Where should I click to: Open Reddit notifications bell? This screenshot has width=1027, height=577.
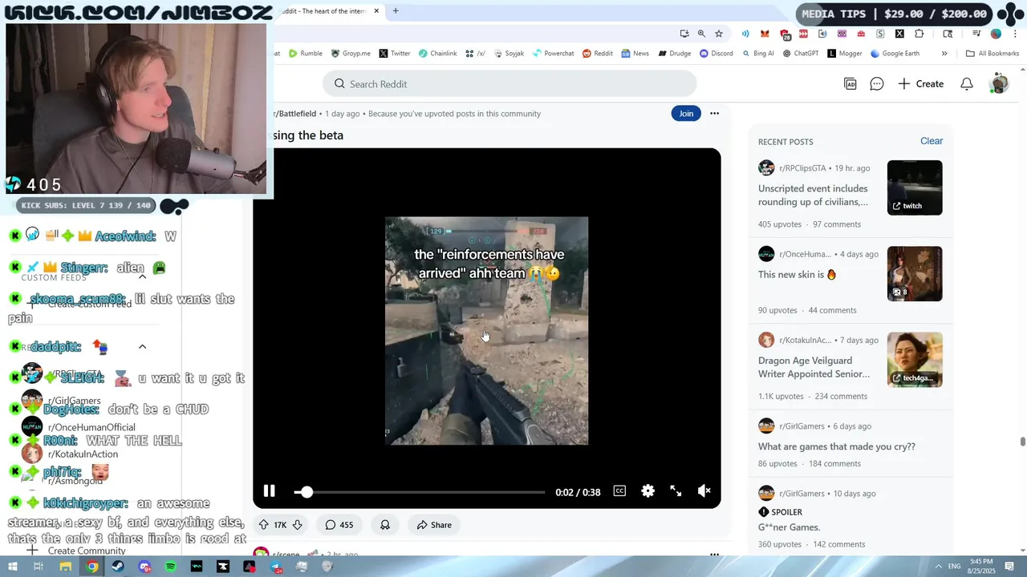click(x=967, y=84)
